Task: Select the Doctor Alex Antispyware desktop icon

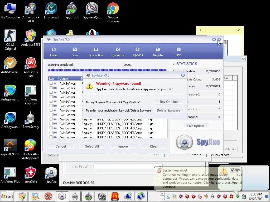Action: pyautogui.click(x=31, y=149)
